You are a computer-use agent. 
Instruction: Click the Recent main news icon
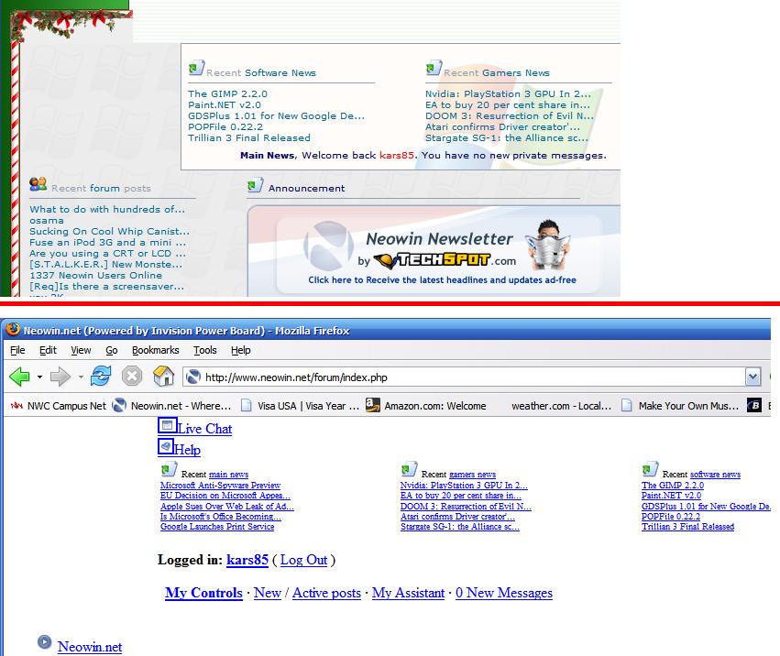pyautogui.click(x=169, y=469)
